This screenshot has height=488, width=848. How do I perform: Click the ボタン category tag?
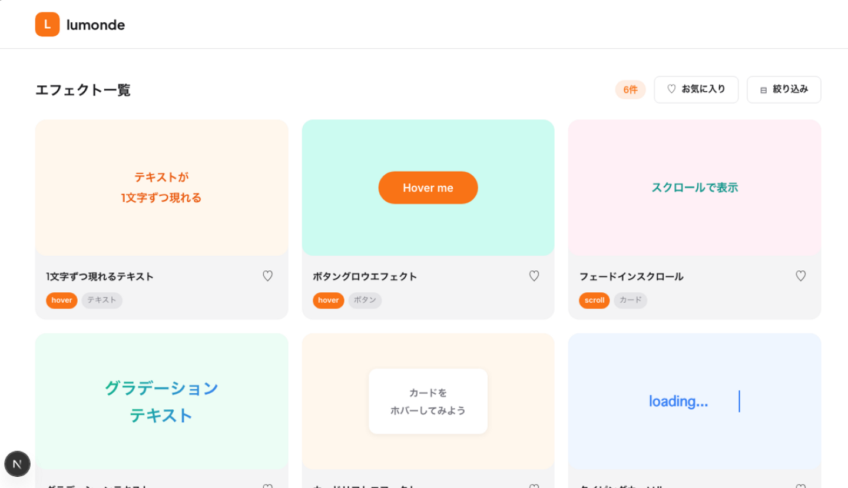[x=365, y=300]
